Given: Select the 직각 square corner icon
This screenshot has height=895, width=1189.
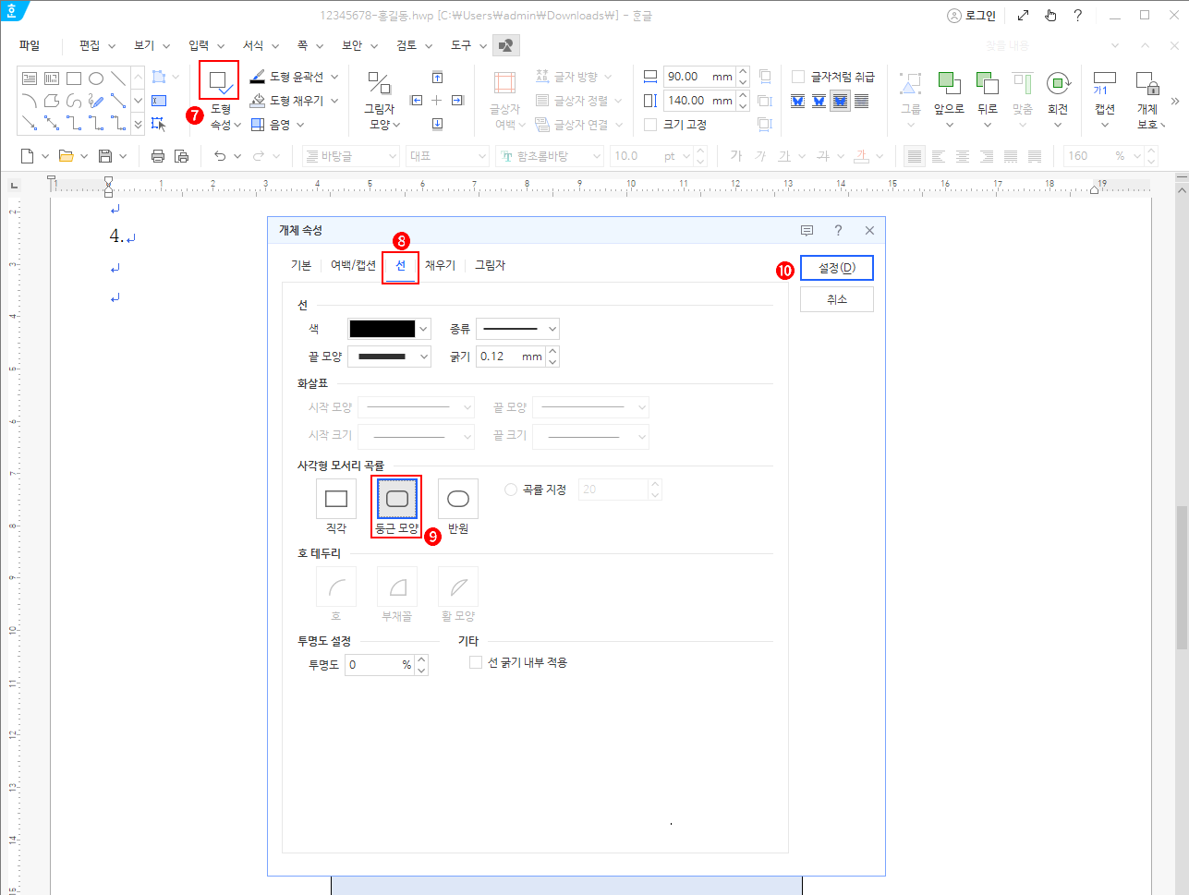Looking at the screenshot, I should pos(336,499).
